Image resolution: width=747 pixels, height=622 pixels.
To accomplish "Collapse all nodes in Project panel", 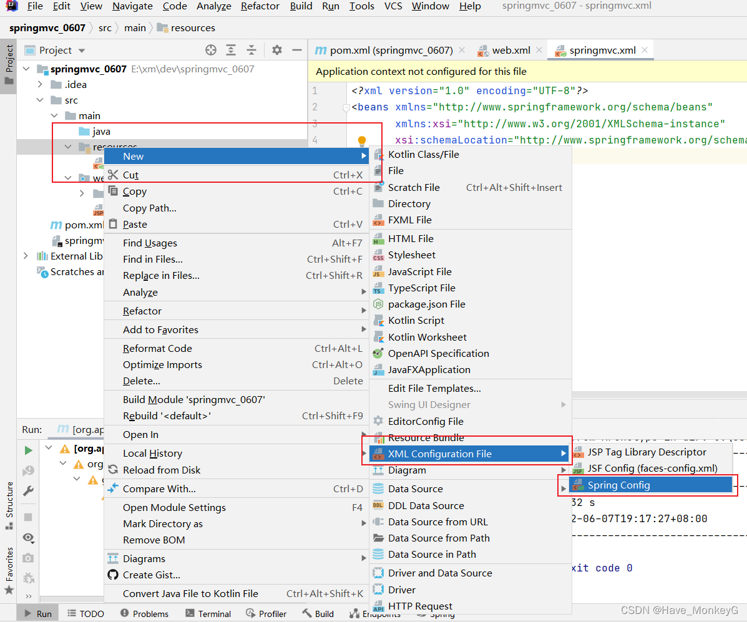I will click(x=252, y=50).
